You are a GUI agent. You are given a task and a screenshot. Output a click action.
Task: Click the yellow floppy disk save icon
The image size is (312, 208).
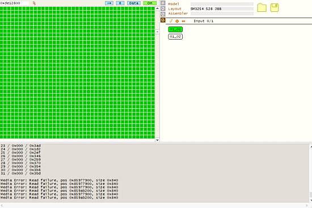coord(274,8)
